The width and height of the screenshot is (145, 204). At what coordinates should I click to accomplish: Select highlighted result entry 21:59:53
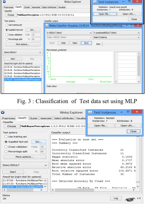(x=23, y=187)
